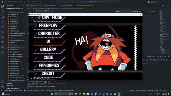Image resolution: width=171 pixels, height=96 pixels.
Task: Open customize layout icon
Action: pyautogui.click(x=157, y=2)
